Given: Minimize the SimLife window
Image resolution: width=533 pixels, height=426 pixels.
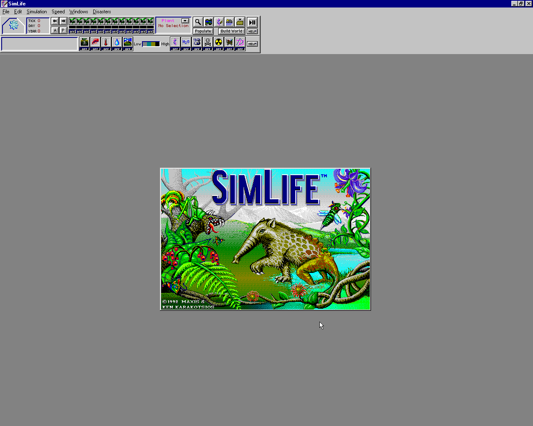Looking at the screenshot, I should pos(515,4).
